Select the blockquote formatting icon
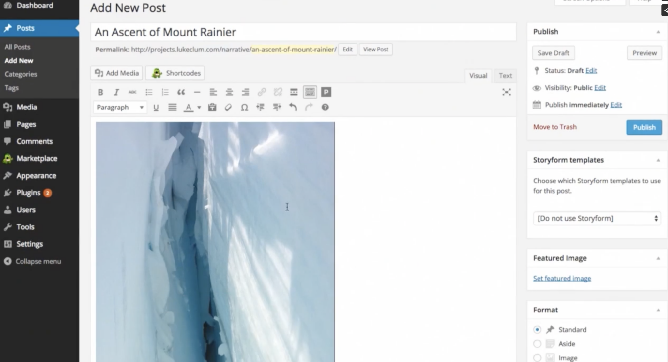The height and width of the screenshot is (362, 668). coord(181,92)
